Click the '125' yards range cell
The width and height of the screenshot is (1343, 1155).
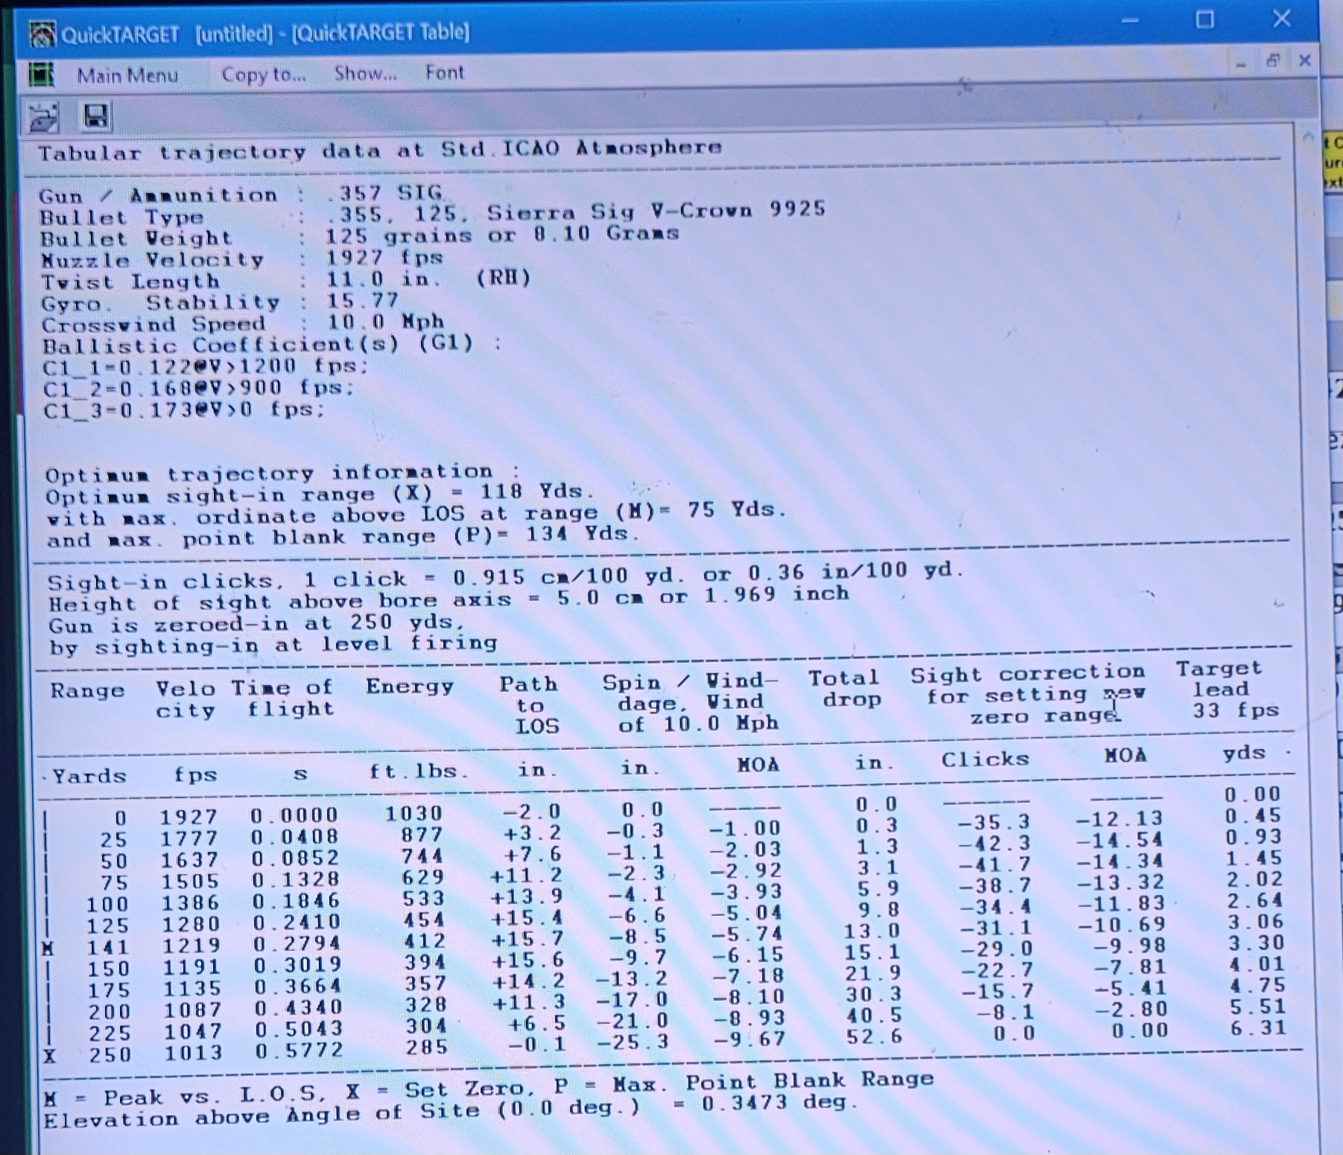coord(107,926)
